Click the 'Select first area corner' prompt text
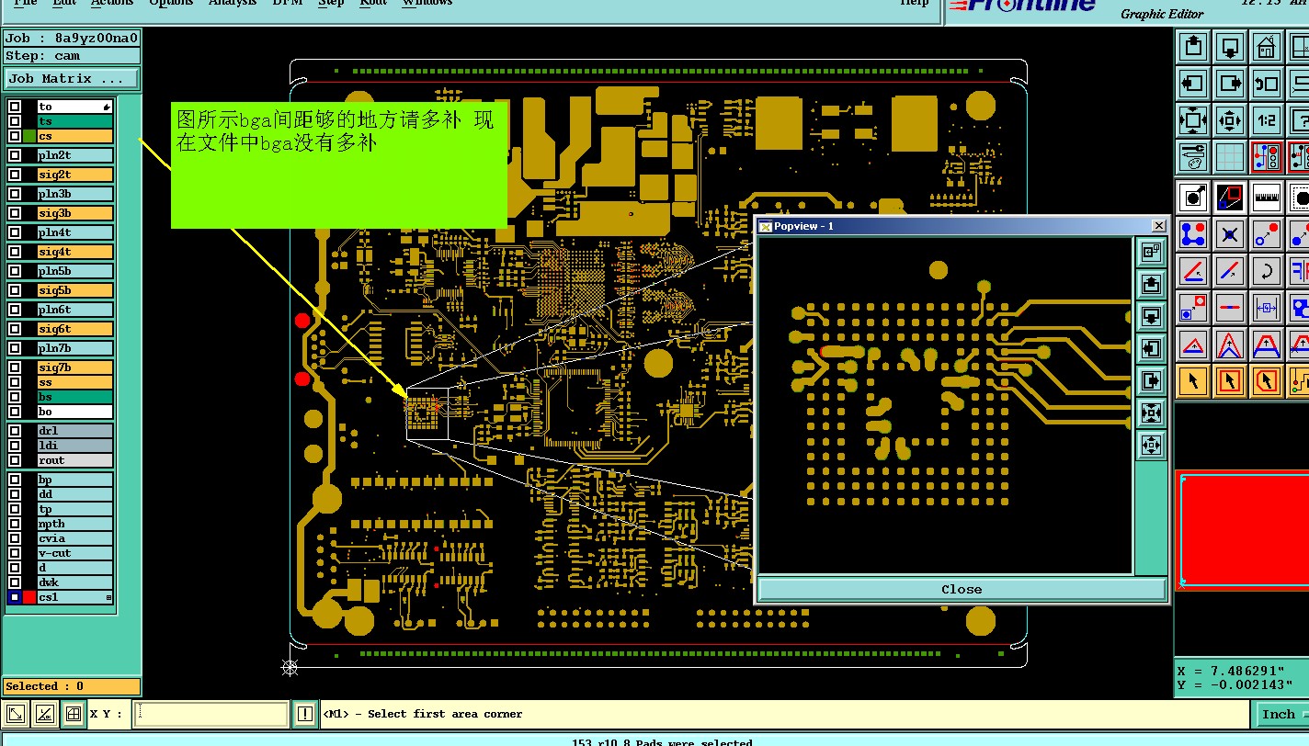 tap(445, 714)
